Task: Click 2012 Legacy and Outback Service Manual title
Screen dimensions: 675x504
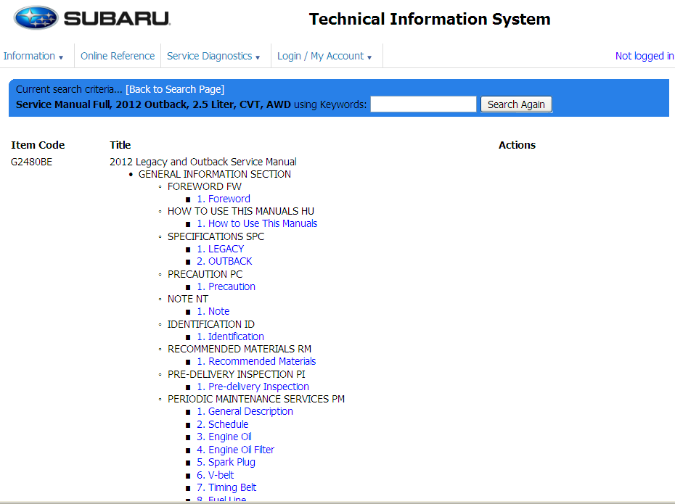Action: (203, 162)
